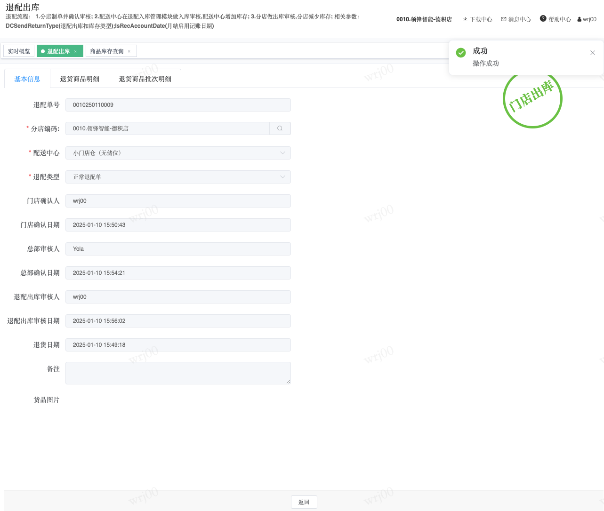Click the wrj00 user avatar icon

(x=580, y=19)
